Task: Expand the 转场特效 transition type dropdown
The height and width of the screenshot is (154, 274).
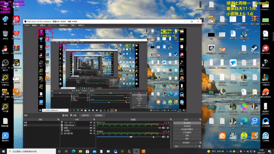Action: pyautogui.click(x=185, y=146)
